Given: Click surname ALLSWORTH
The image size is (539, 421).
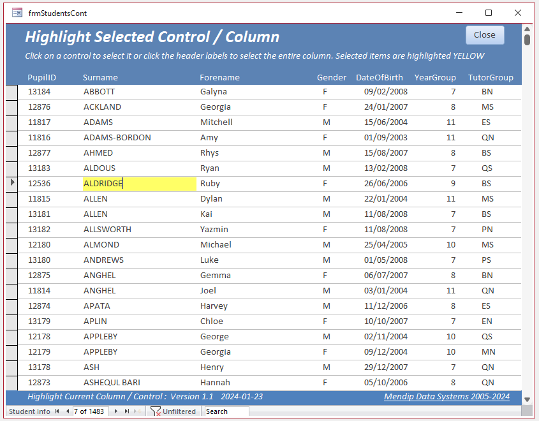Looking at the screenshot, I should [x=107, y=229].
